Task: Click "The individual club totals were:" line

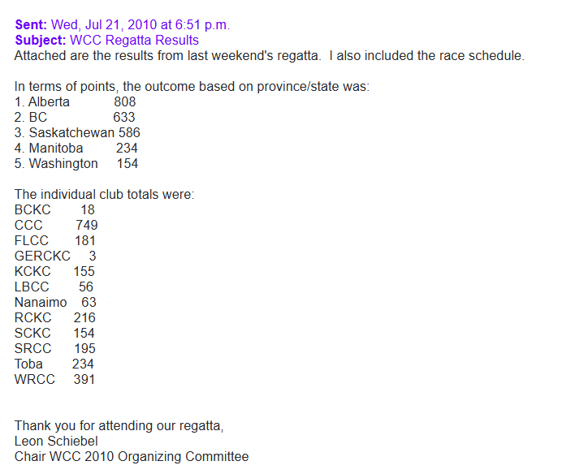Action: pos(105,195)
